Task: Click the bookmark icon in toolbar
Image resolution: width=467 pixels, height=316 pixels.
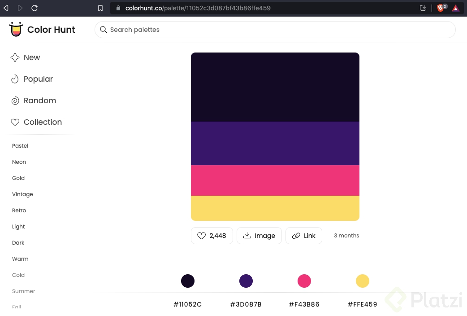Action: coord(100,8)
